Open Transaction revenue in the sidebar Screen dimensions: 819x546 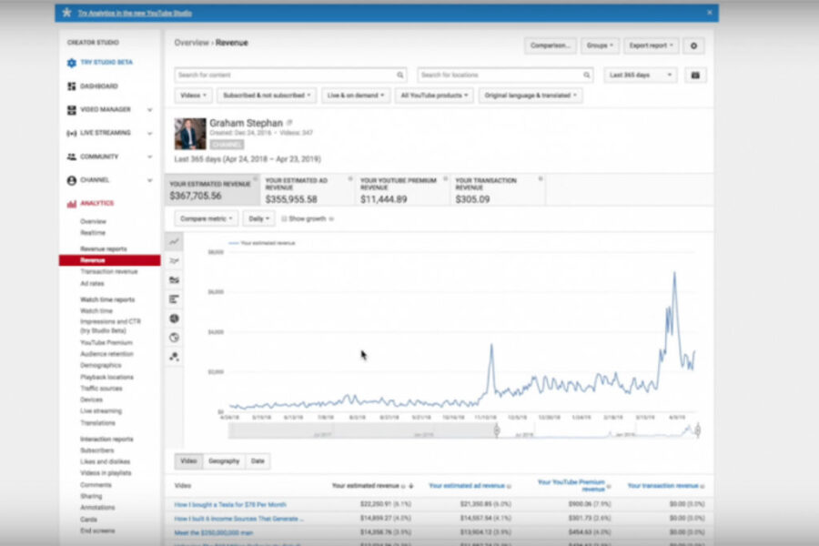click(x=108, y=272)
